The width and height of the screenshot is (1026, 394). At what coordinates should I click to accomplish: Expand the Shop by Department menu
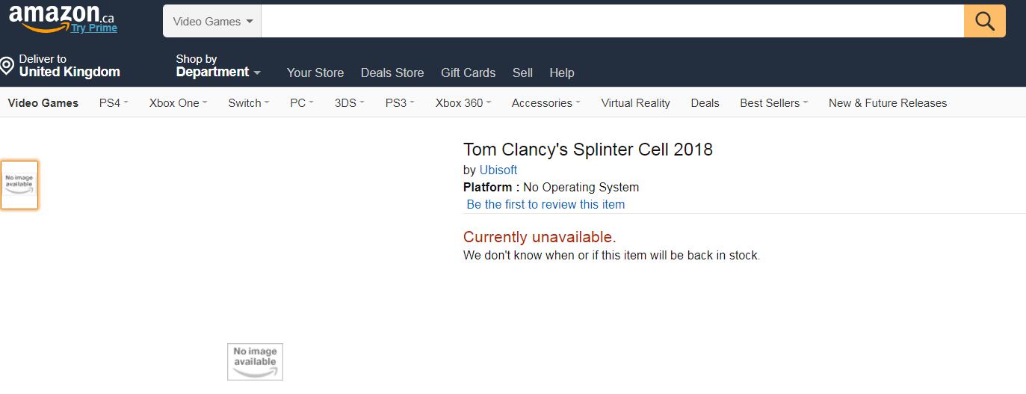pos(218,66)
